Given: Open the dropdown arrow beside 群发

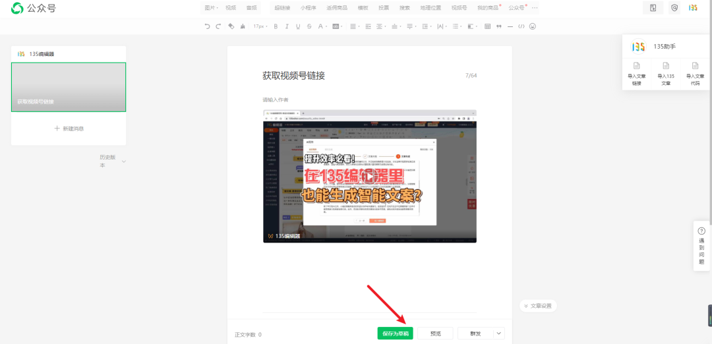Looking at the screenshot, I should click(x=499, y=333).
